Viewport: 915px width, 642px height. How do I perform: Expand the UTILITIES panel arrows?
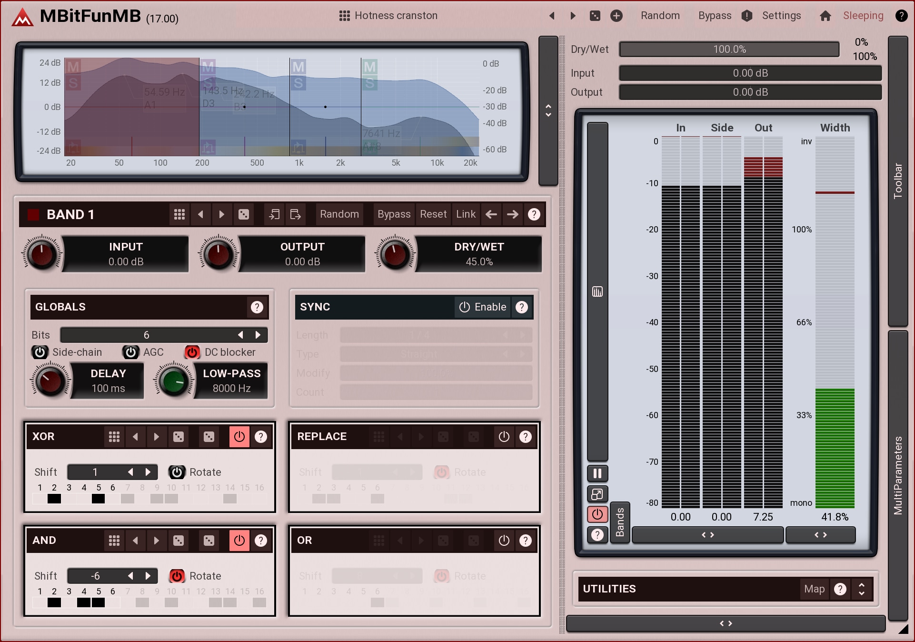861,589
